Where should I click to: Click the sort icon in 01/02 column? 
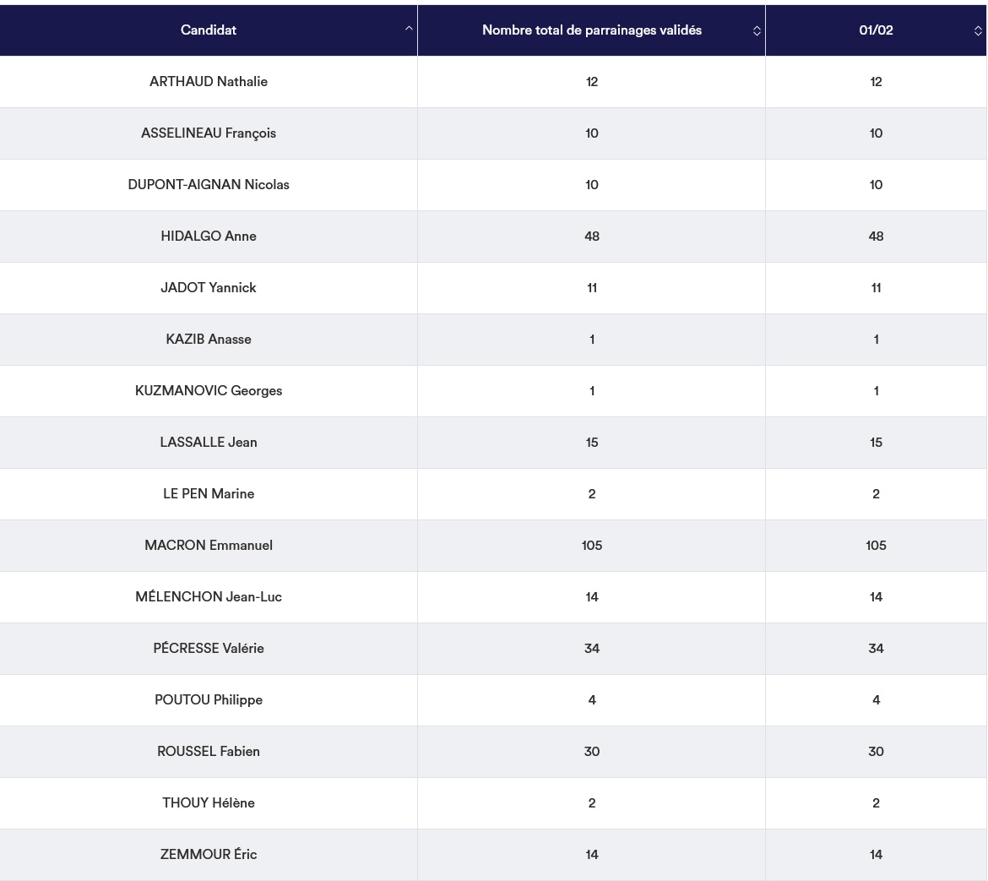click(978, 30)
